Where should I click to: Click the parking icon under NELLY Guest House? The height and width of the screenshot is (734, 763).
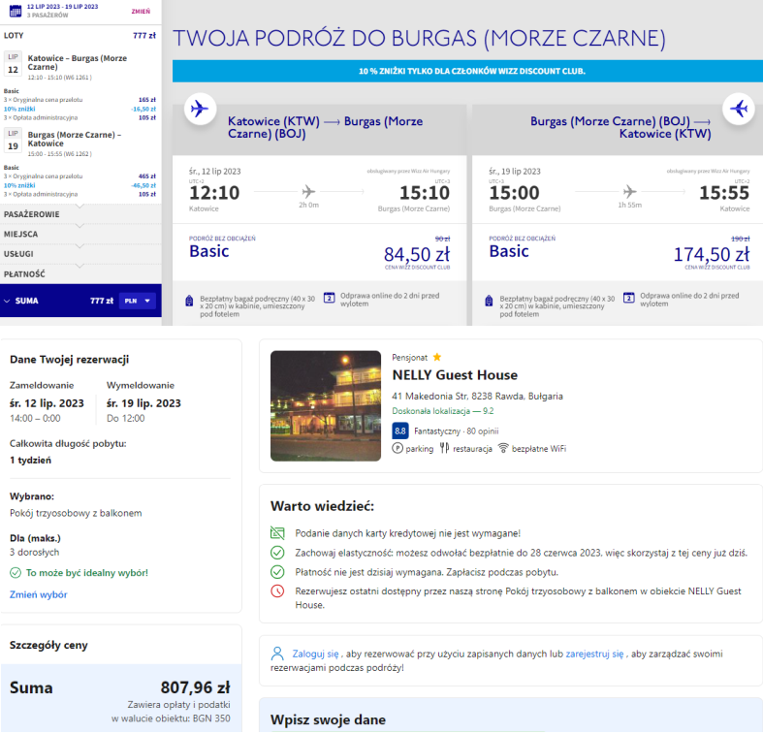click(x=397, y=449)
